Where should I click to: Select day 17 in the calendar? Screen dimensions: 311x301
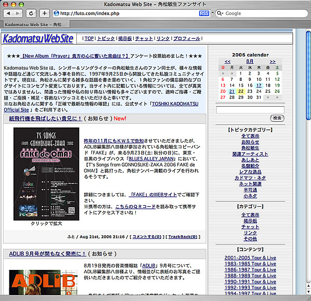tap(259, 85)
